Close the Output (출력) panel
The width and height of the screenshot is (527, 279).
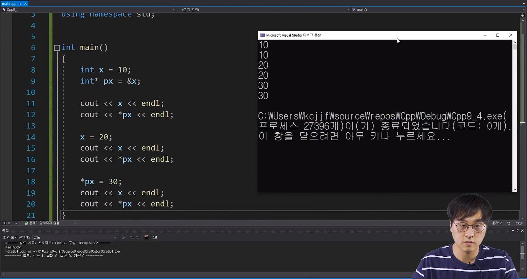point(522,231)
